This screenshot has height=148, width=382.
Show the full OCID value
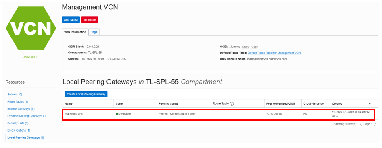(246, 47)
